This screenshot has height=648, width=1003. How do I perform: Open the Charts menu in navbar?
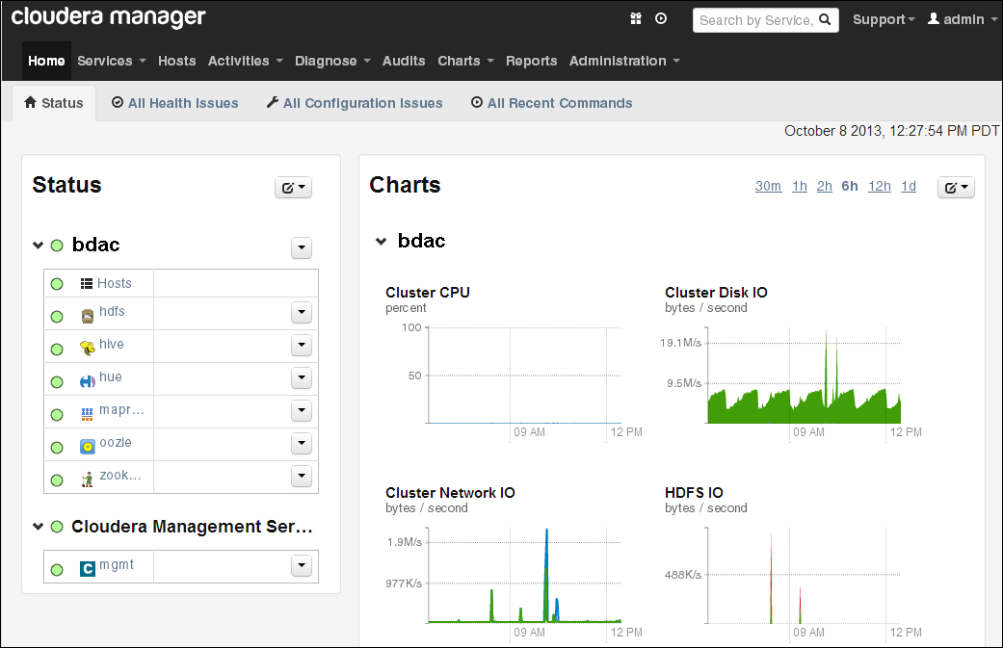465,61
